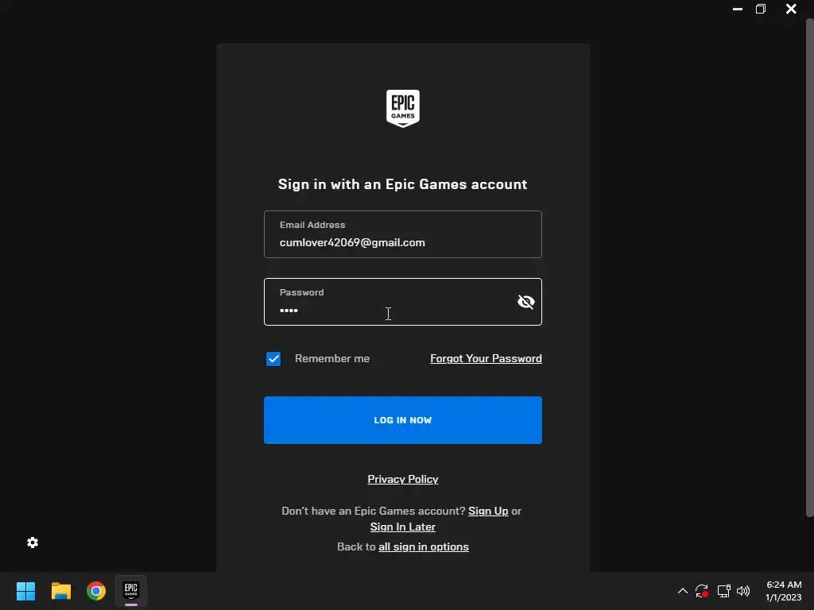Open the Windows Start menu
The width and height of the screenshot is (814, 610).
(x=25, y=591)
